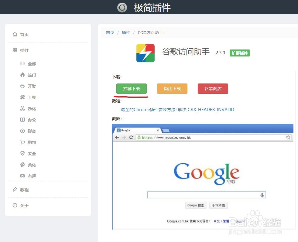
Task: Click the play circle icon beside 影音
Action: (x=22, y=131)
